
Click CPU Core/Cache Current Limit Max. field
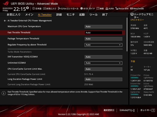pos(103,69)
